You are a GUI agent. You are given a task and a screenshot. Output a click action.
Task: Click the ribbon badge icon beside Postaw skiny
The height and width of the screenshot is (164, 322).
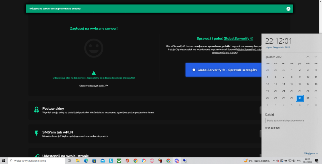pyautogui.click(x=37, y=110)
